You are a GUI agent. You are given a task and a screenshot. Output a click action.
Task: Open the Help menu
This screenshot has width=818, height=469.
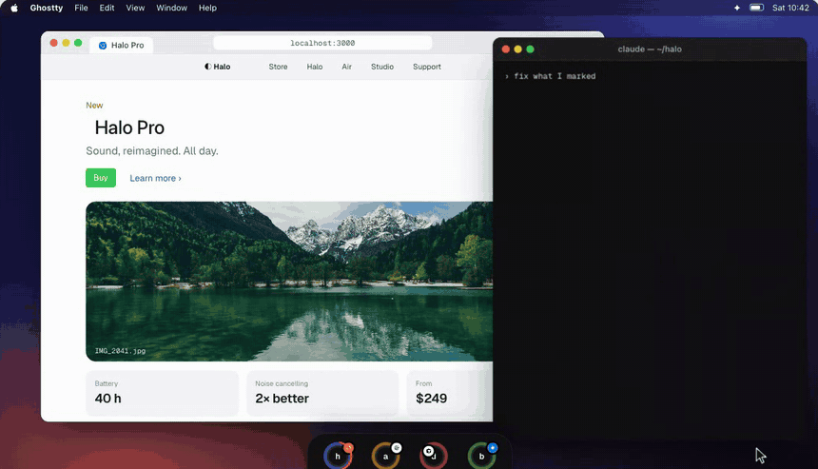point(207,8)
